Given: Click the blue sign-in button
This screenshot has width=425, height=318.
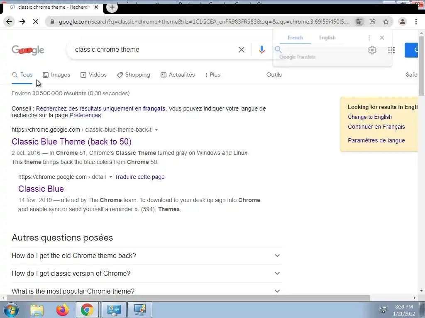Looking at the screenshot, I should tap(411, 50).
